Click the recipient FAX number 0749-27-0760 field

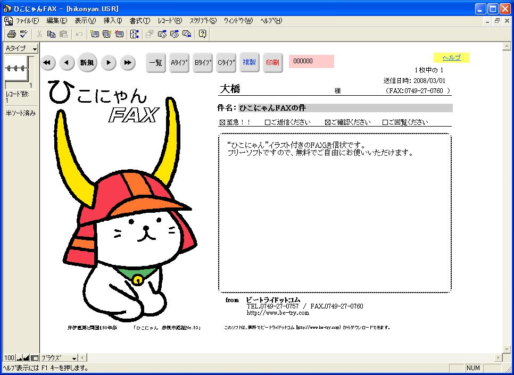[424, 91]
